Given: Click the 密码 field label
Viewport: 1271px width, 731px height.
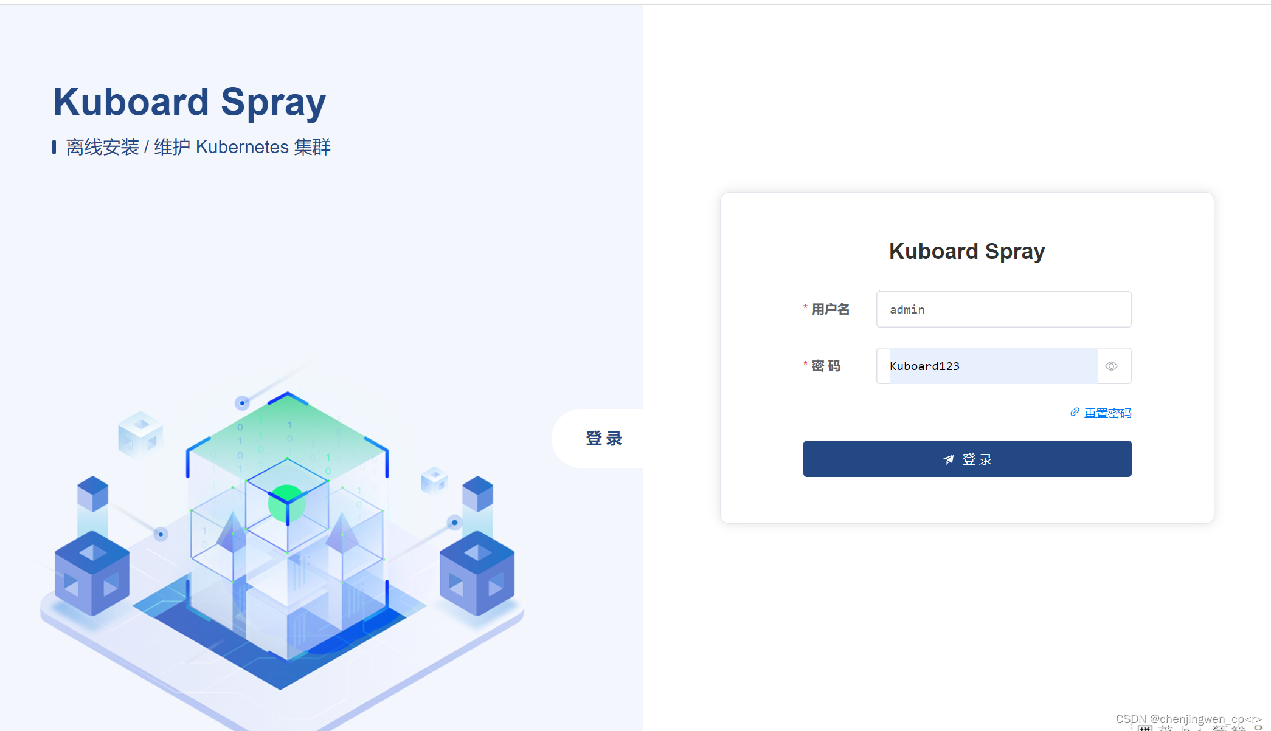Looking at the screenshot, I should click(x=826, y=366).
